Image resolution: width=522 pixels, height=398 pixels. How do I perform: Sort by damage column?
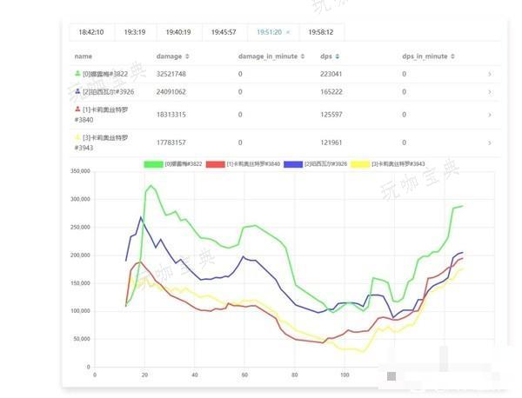point(187,56)
